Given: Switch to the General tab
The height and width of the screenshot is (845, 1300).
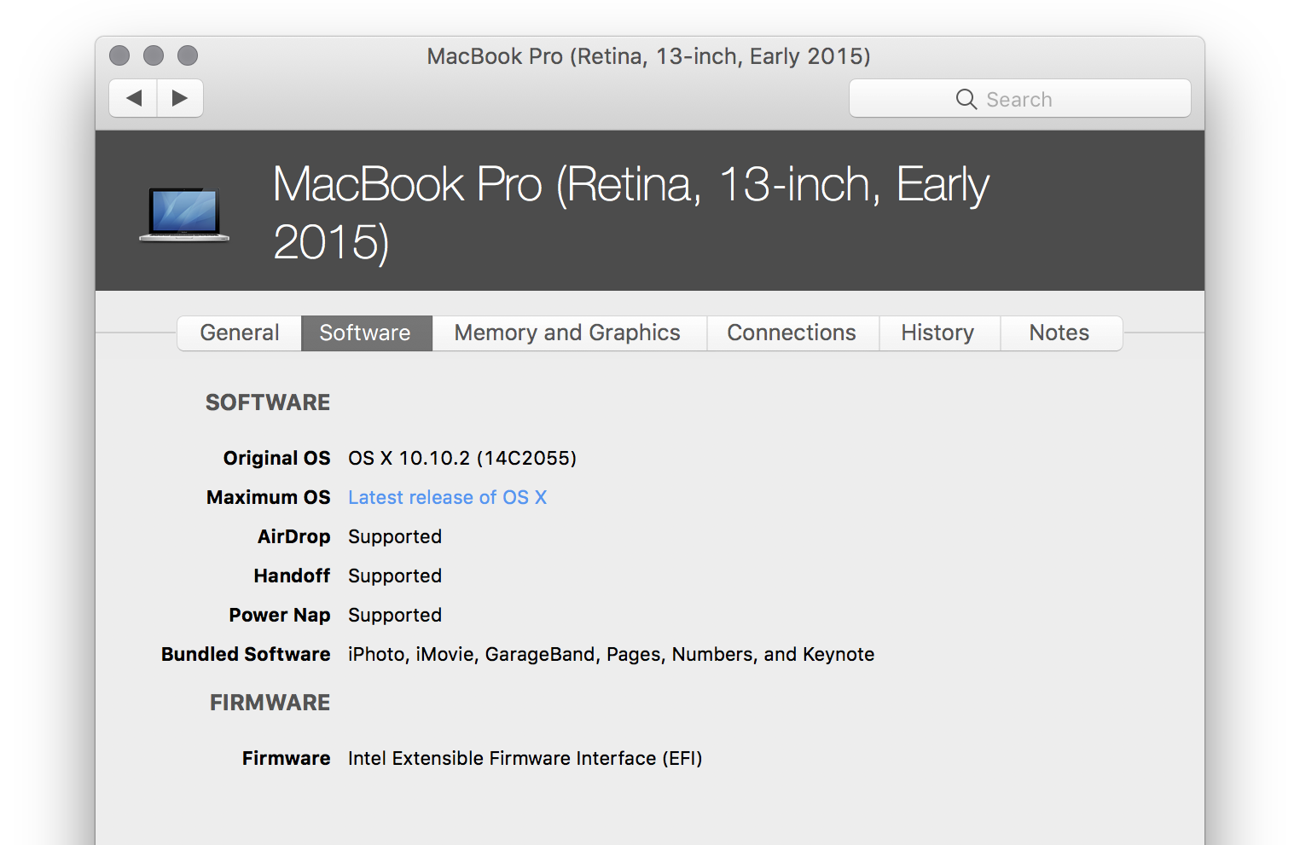Looking at the screenshot, I should tap(240, 333).
